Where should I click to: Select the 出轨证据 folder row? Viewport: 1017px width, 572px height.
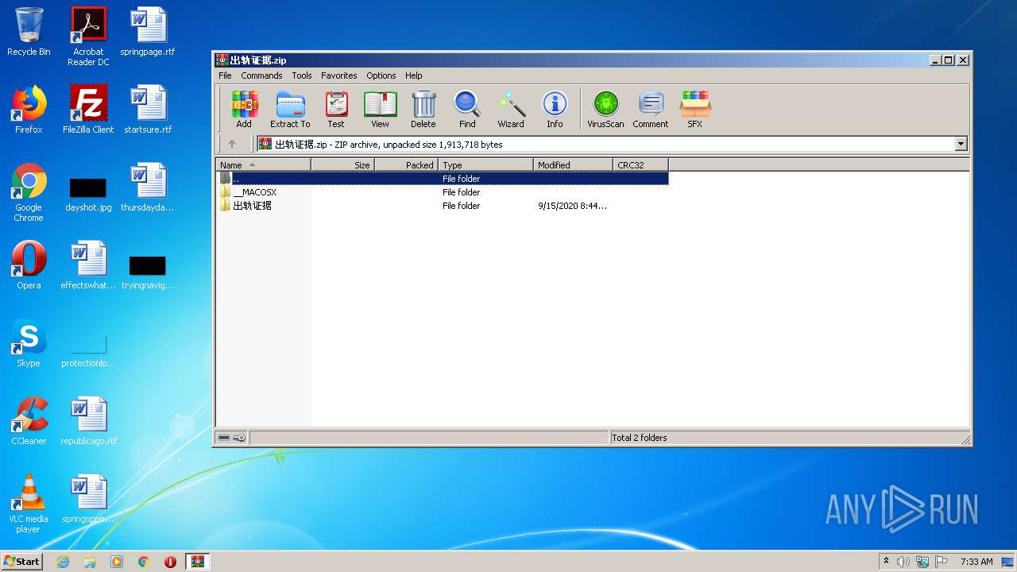pos(443,206)
